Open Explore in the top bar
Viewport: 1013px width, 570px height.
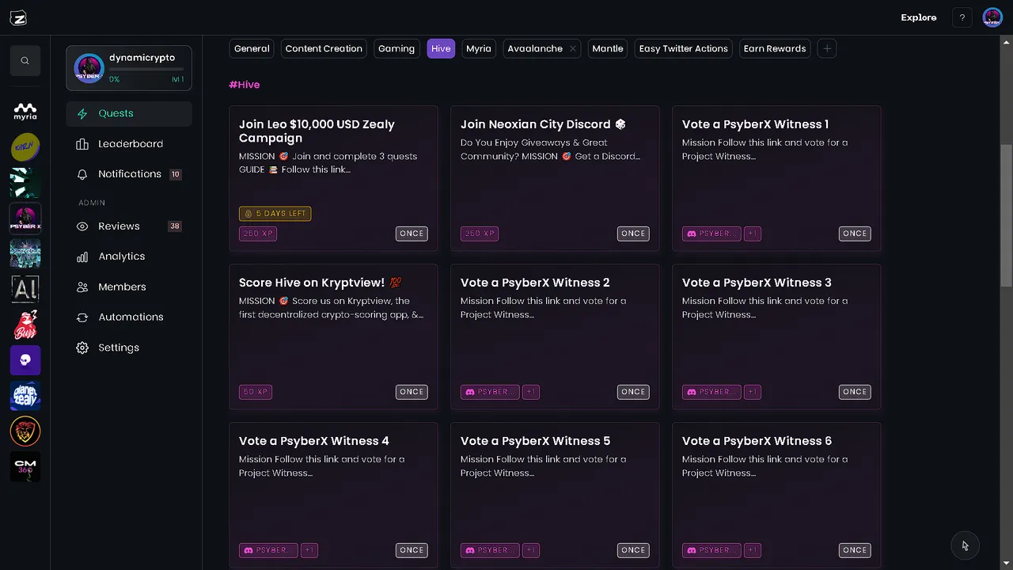click(918, 17)
